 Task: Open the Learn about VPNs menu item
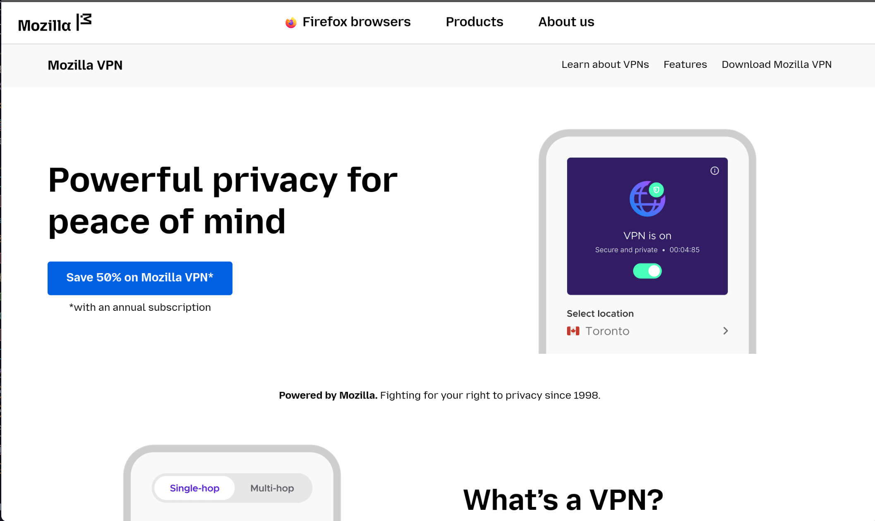coord(604,65)
